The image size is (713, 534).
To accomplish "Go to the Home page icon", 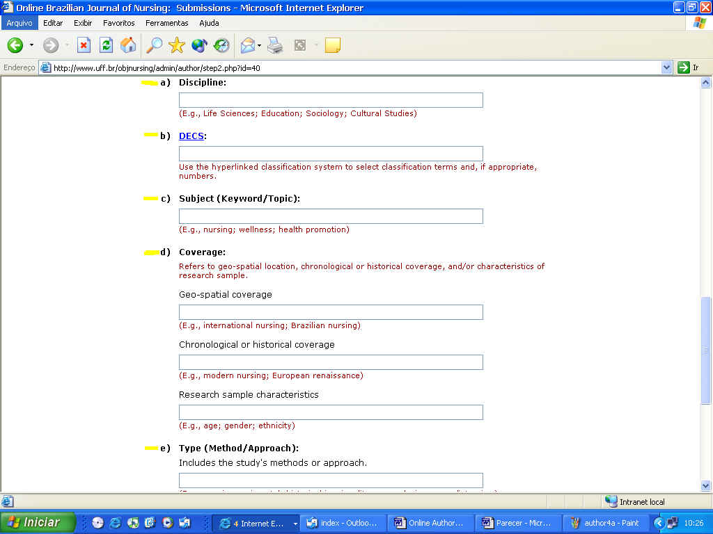I will click(x=128, y=46).
